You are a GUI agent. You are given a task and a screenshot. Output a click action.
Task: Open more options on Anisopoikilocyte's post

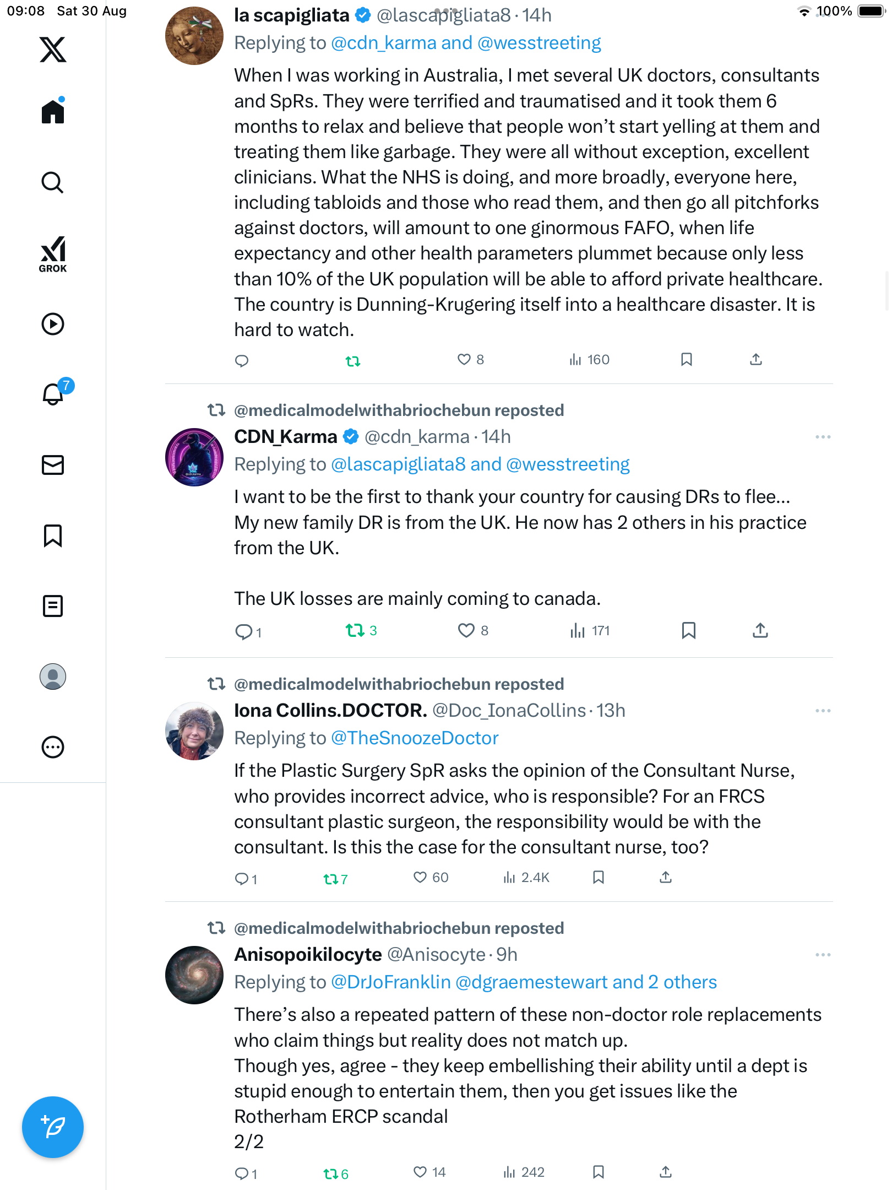[x=823, y=955]
